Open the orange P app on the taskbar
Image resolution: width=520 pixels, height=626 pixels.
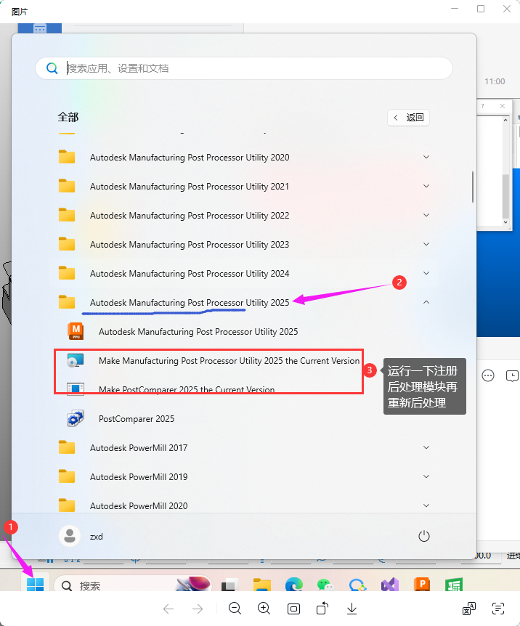pos(422,585)
